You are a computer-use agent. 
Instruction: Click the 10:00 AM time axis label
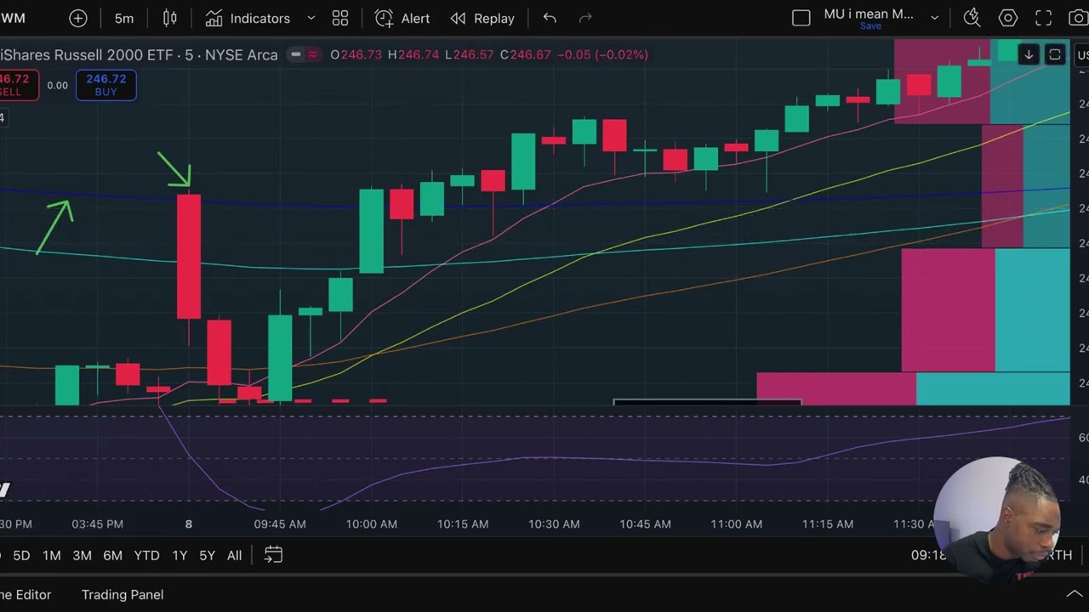(372, 524)
